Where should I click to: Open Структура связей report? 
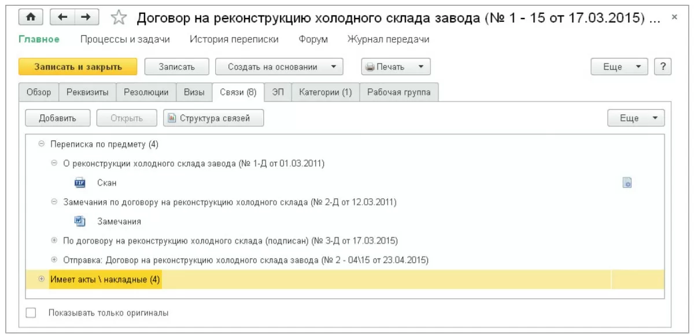(213, 118)
